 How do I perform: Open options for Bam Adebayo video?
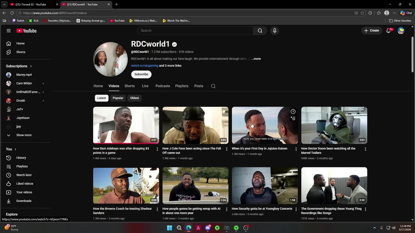click(x=157, y=149)
